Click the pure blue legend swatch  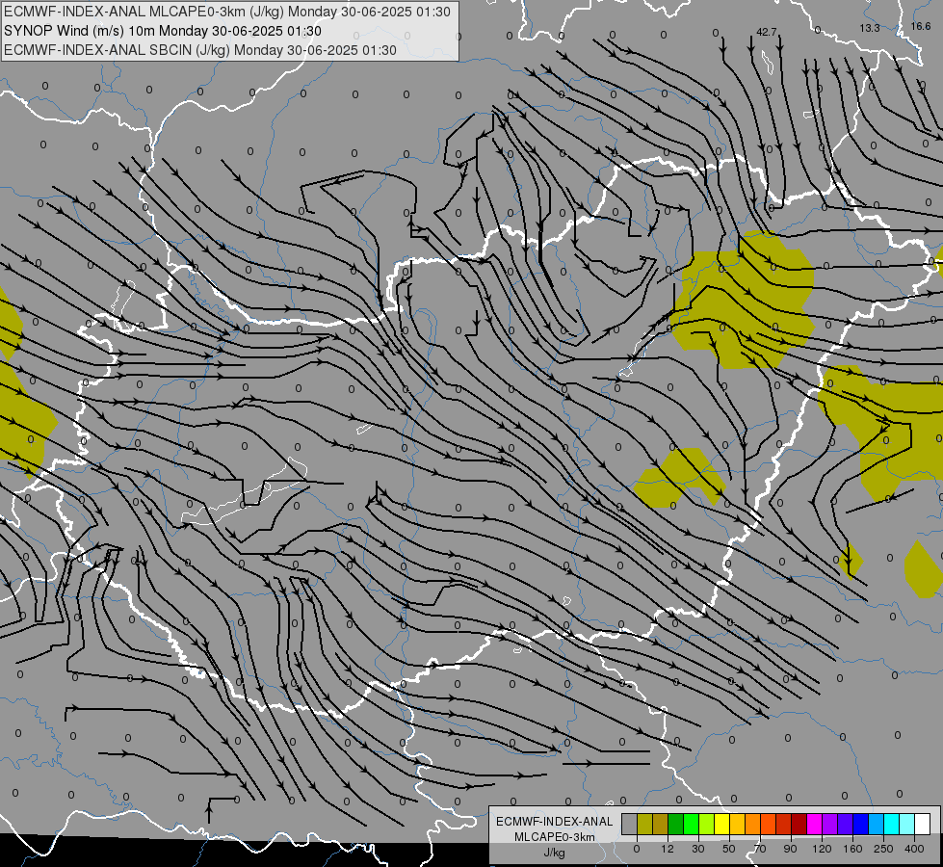point(860,824)
